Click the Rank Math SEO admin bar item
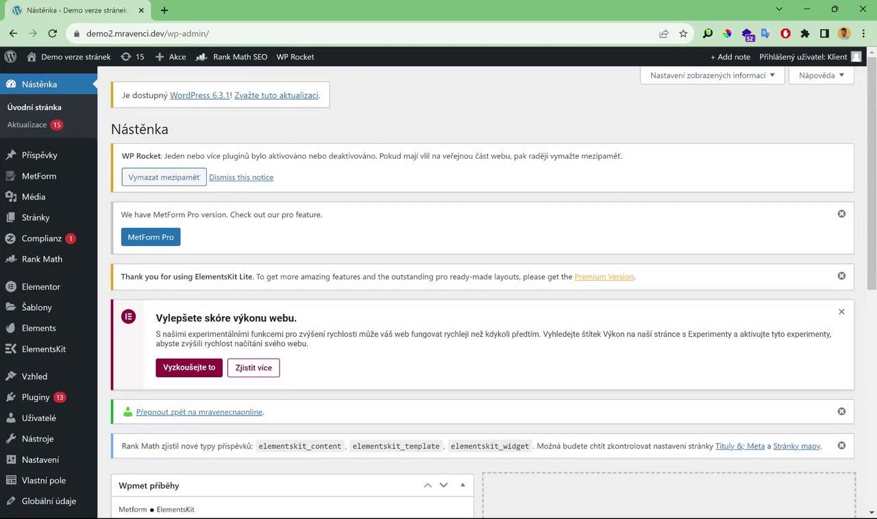The height and width of the screenshot is (519, 877). tap(232, 57)
